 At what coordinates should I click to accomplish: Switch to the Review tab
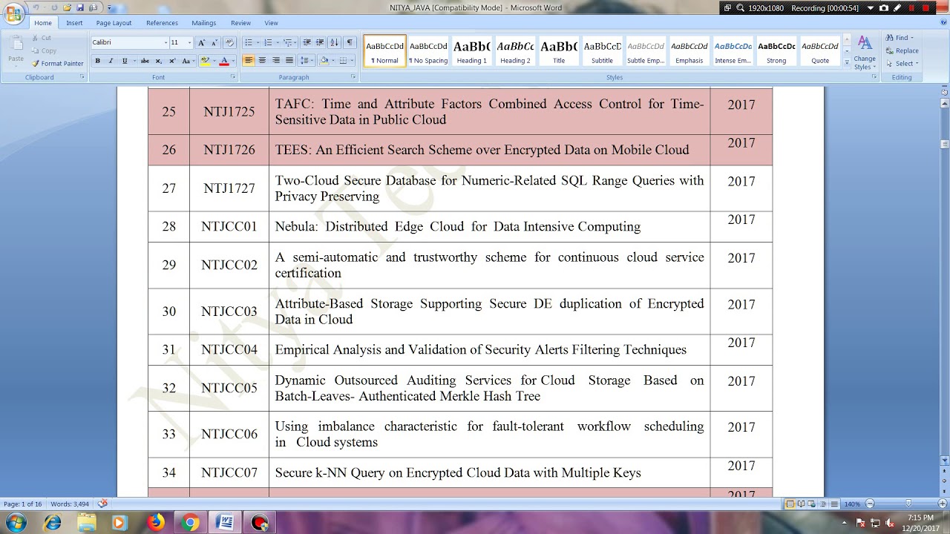240,23
